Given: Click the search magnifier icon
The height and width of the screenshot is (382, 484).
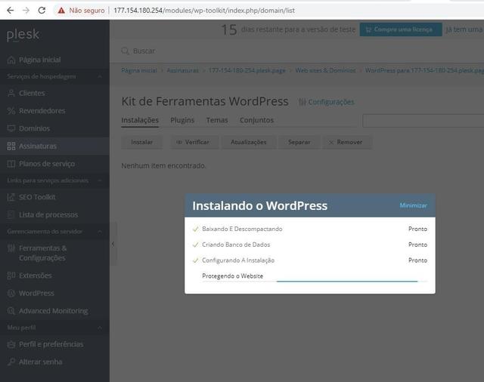Looking at the screenshot, I should pyautogui.click(x=125, y=51).
